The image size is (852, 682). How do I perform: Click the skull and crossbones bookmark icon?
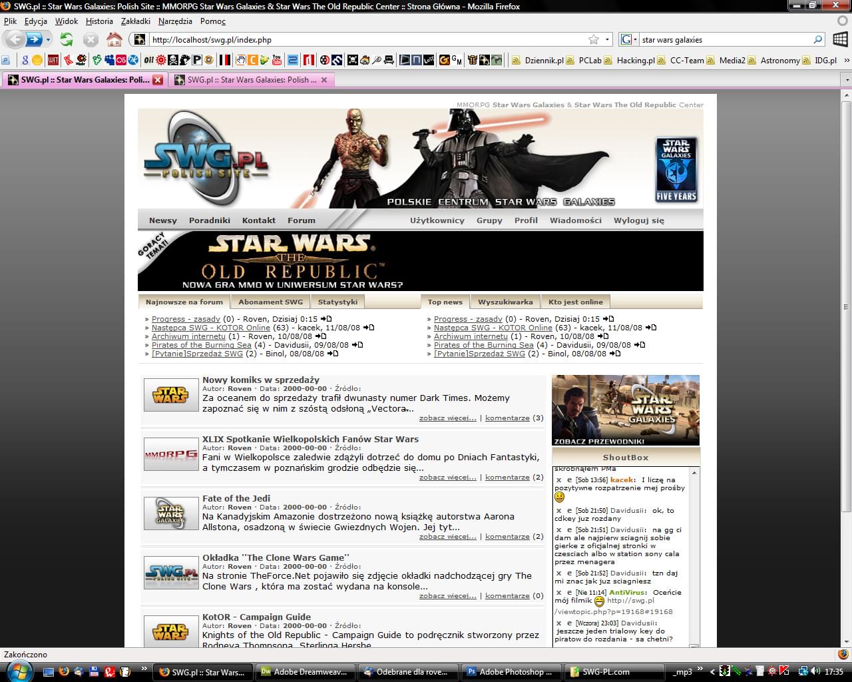173,61
